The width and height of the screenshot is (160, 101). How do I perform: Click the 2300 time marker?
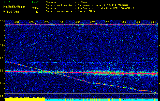[x=154, y=22]
